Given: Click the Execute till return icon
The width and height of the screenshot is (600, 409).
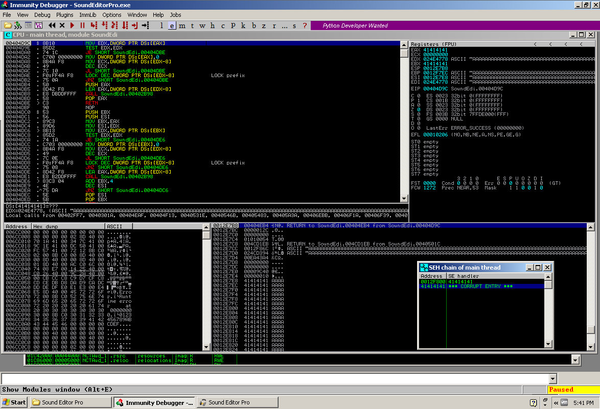Looking at the screenshot, I should point(135,26).
